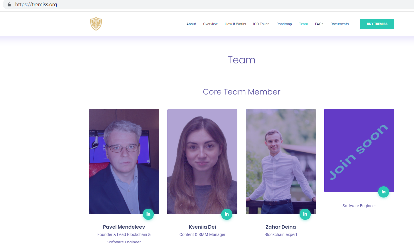Click the Tremiss shield logo

tap(96, 24)
